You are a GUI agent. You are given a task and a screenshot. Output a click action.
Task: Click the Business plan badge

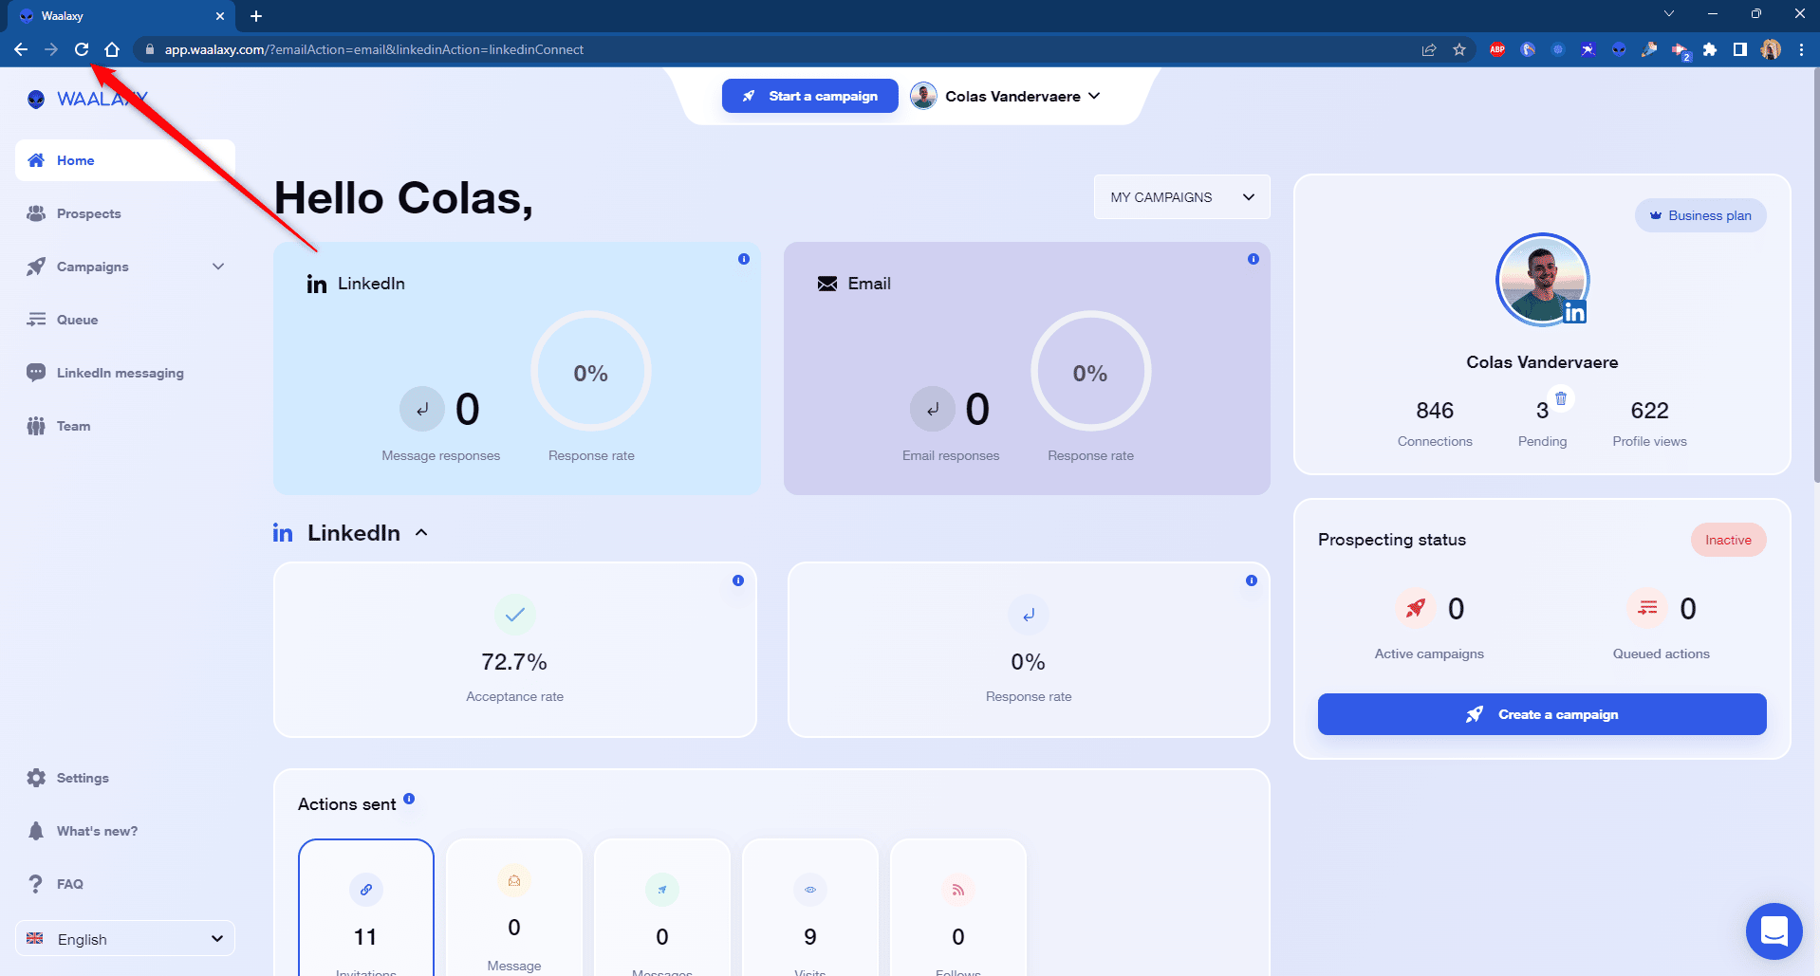[x=1700, y=215]
